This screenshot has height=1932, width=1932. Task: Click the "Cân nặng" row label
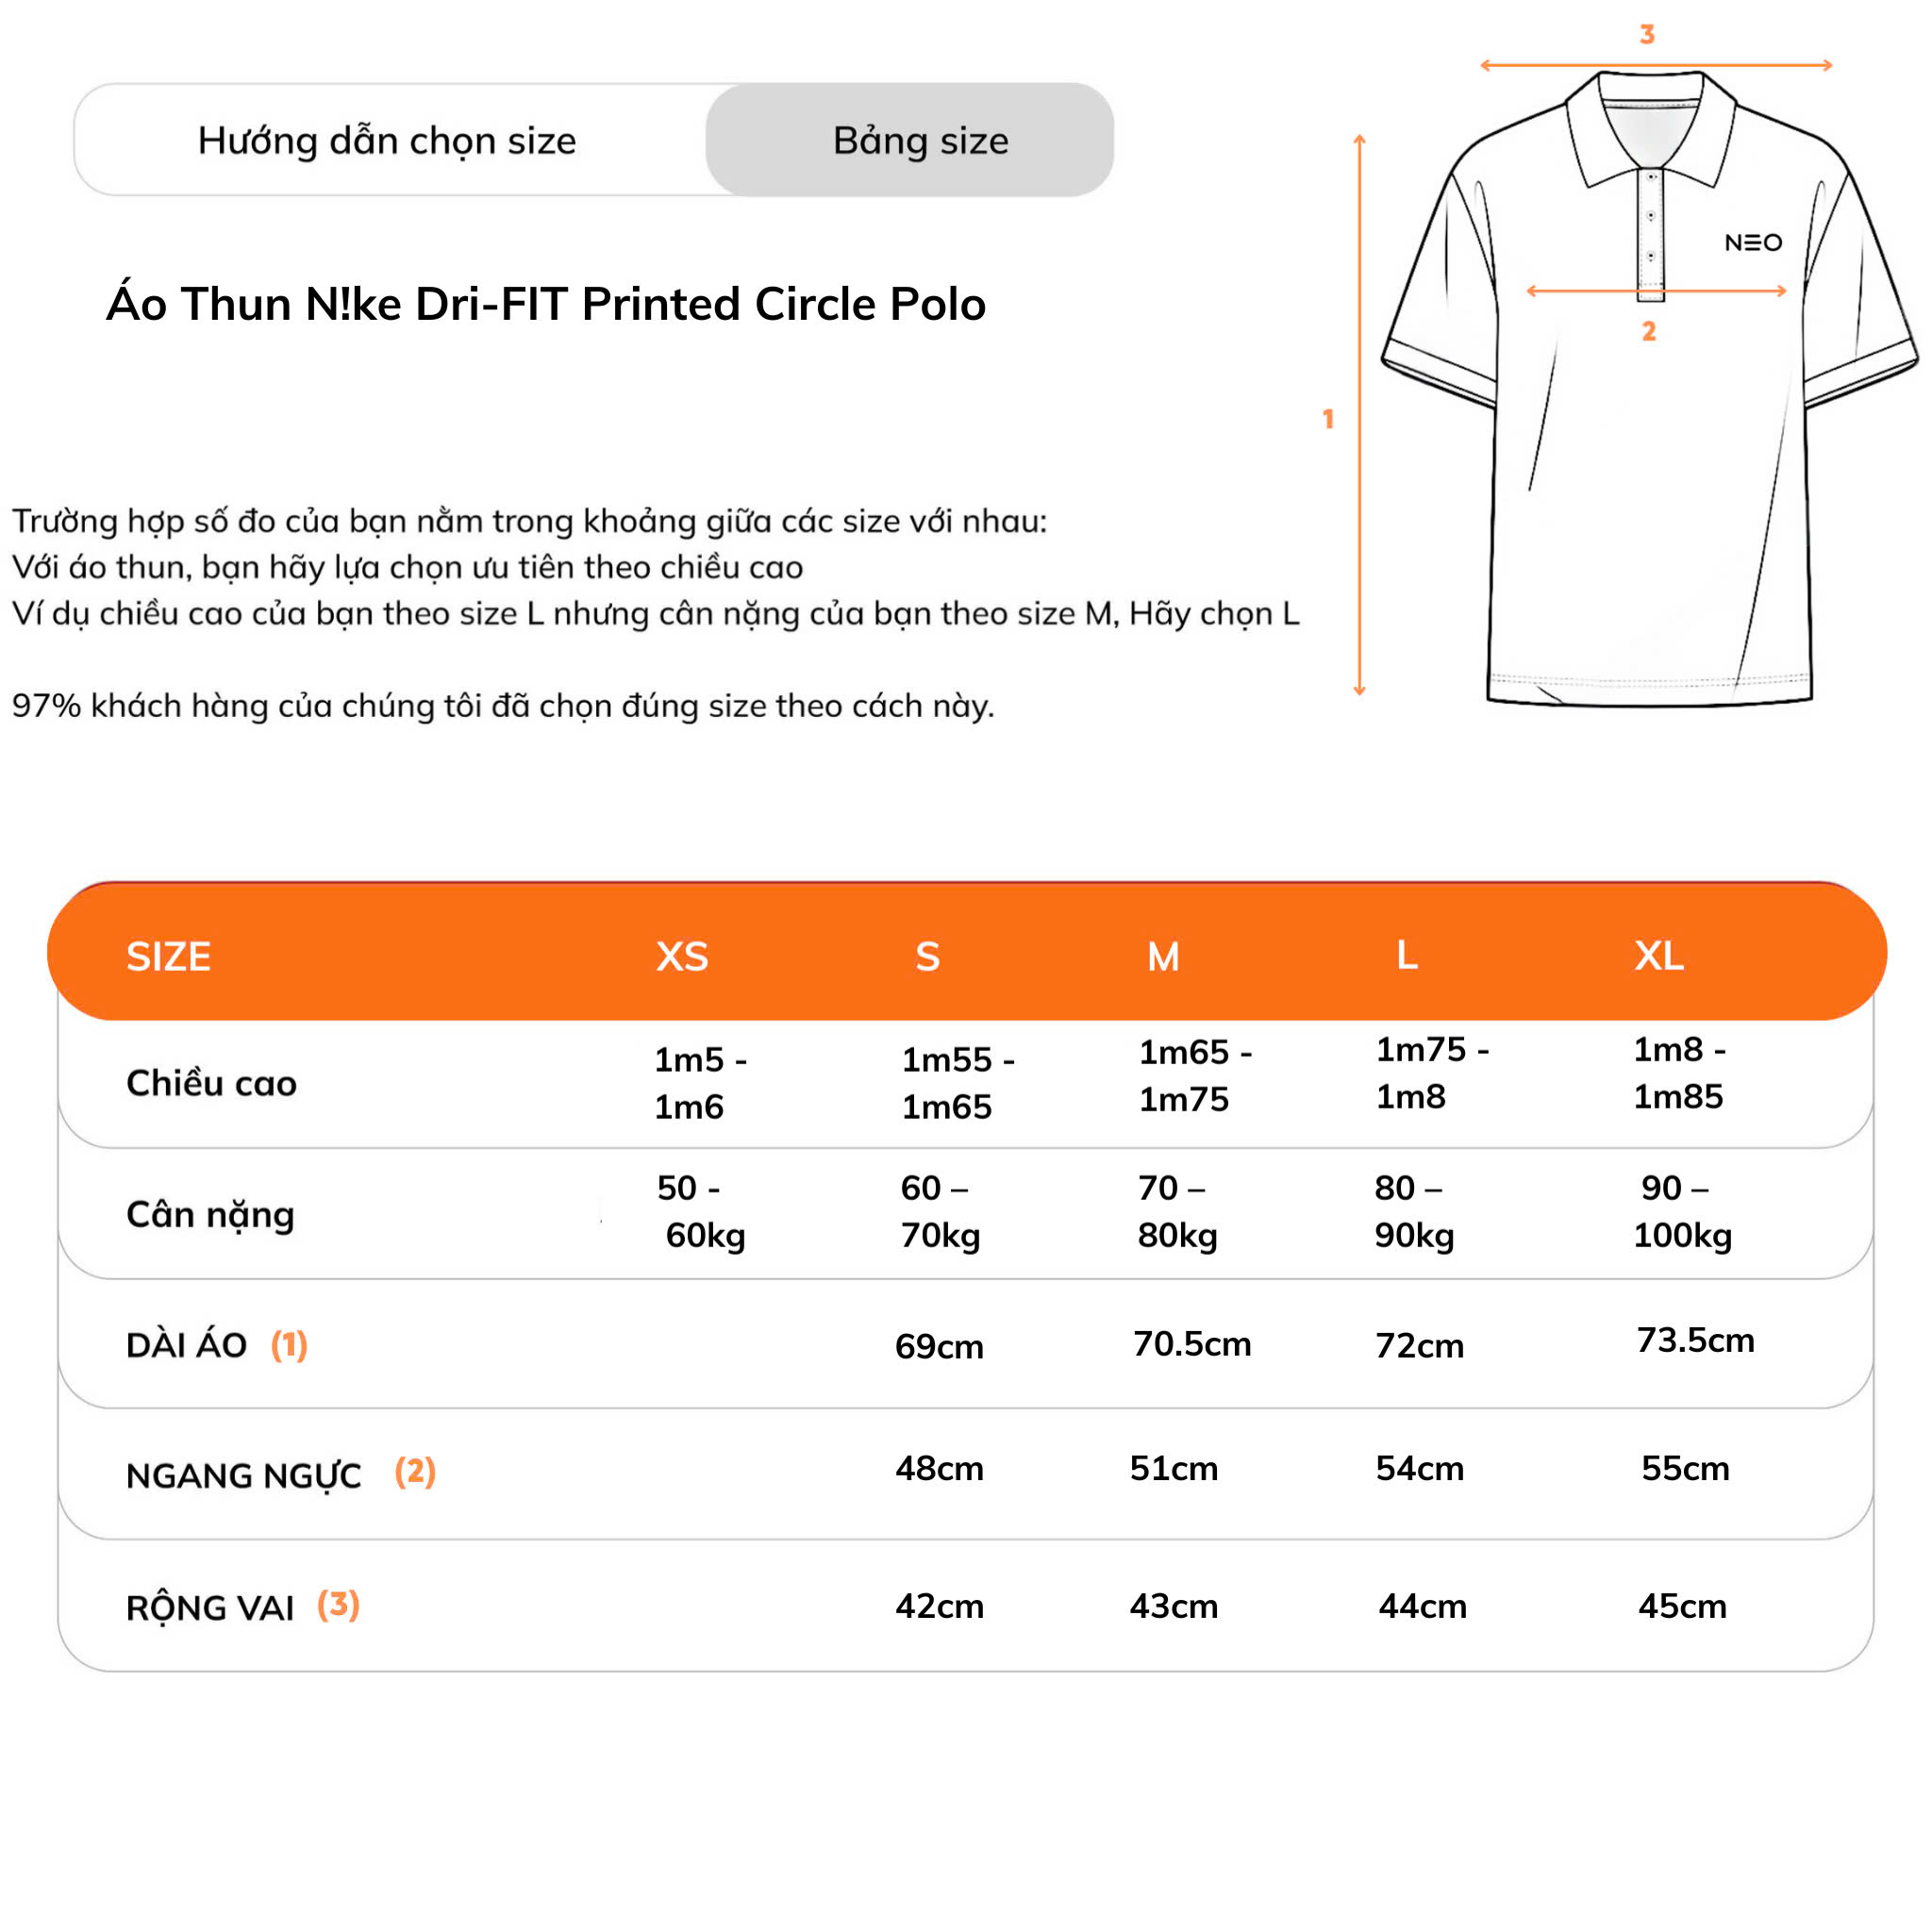click(210, 1214)
